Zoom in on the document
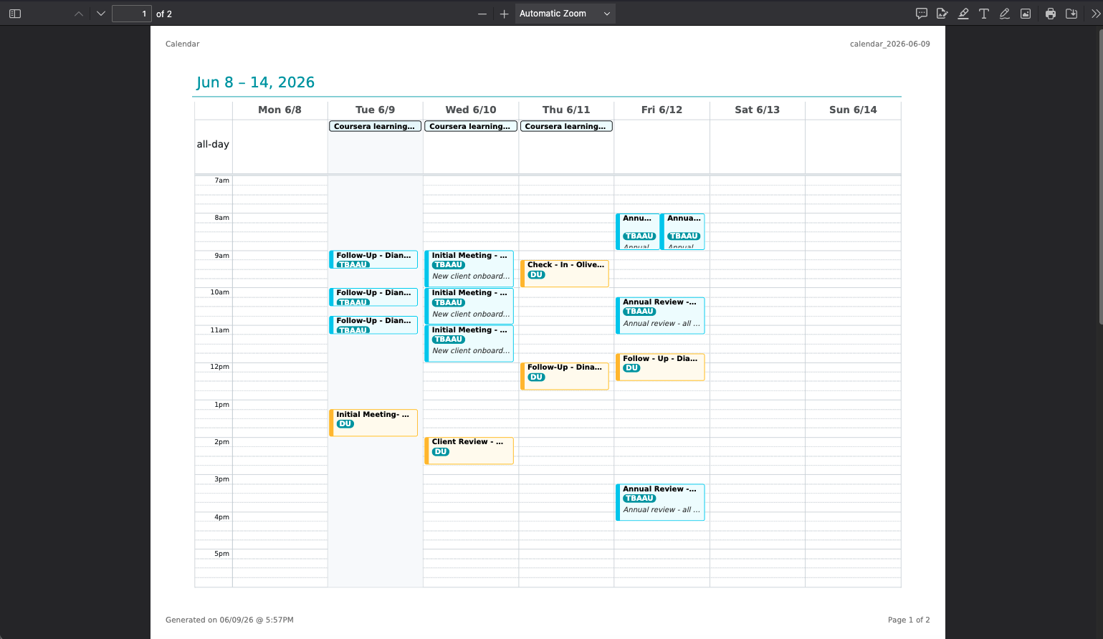 [505, 14]
